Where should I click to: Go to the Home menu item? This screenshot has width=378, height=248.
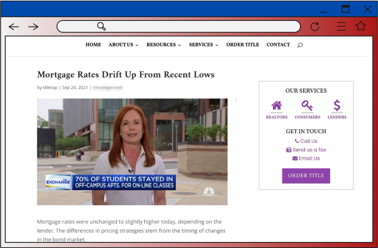(x=93, y=45)
